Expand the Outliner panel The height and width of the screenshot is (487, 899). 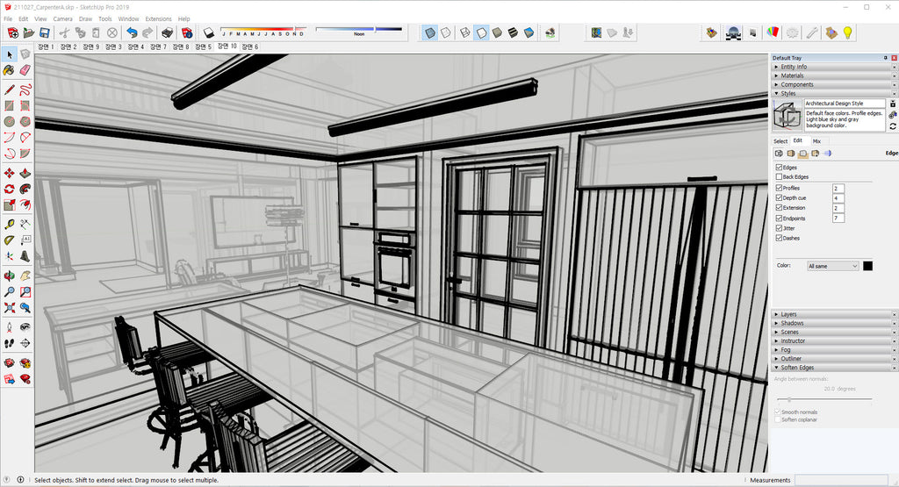(834, 359)
